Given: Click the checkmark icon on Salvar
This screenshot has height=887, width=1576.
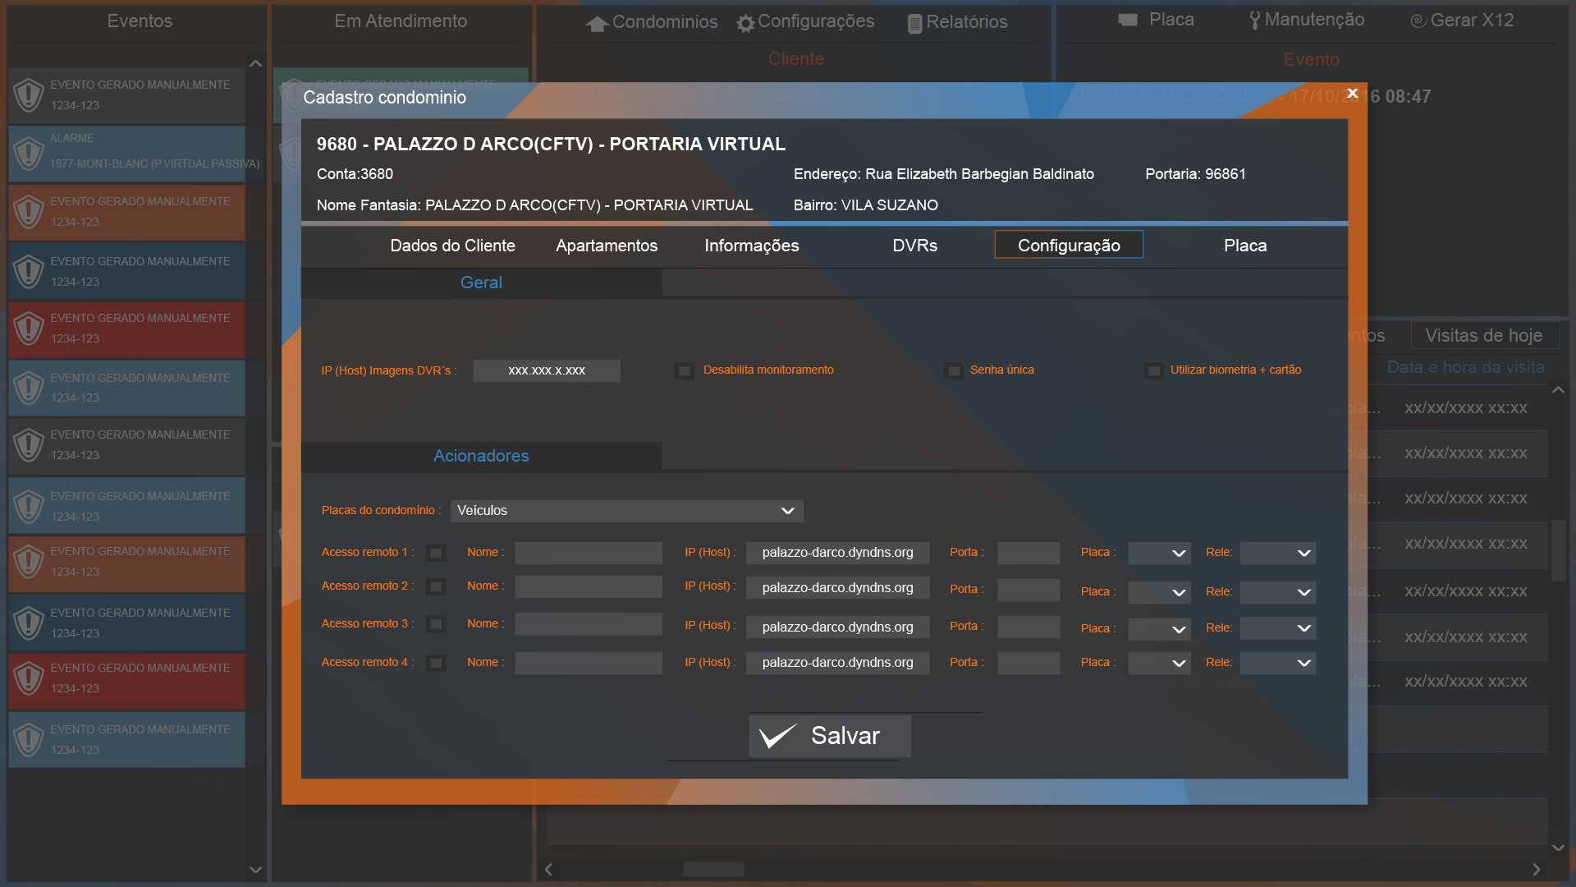Looking at the screenshot, I should point(777,736).
